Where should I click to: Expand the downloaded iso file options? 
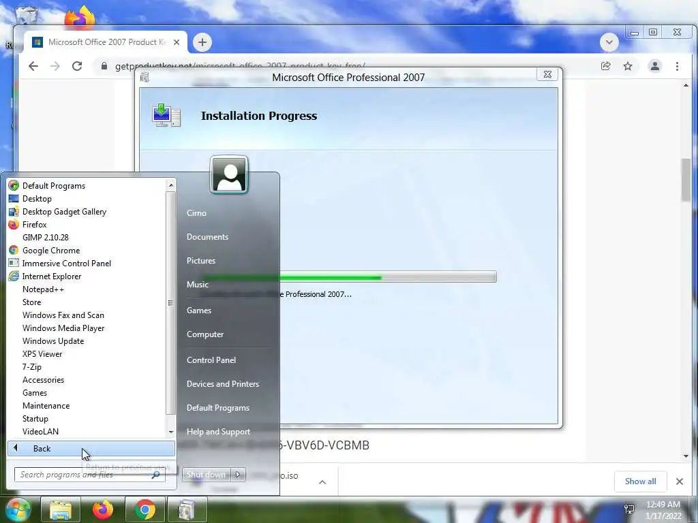click(322, 481)
